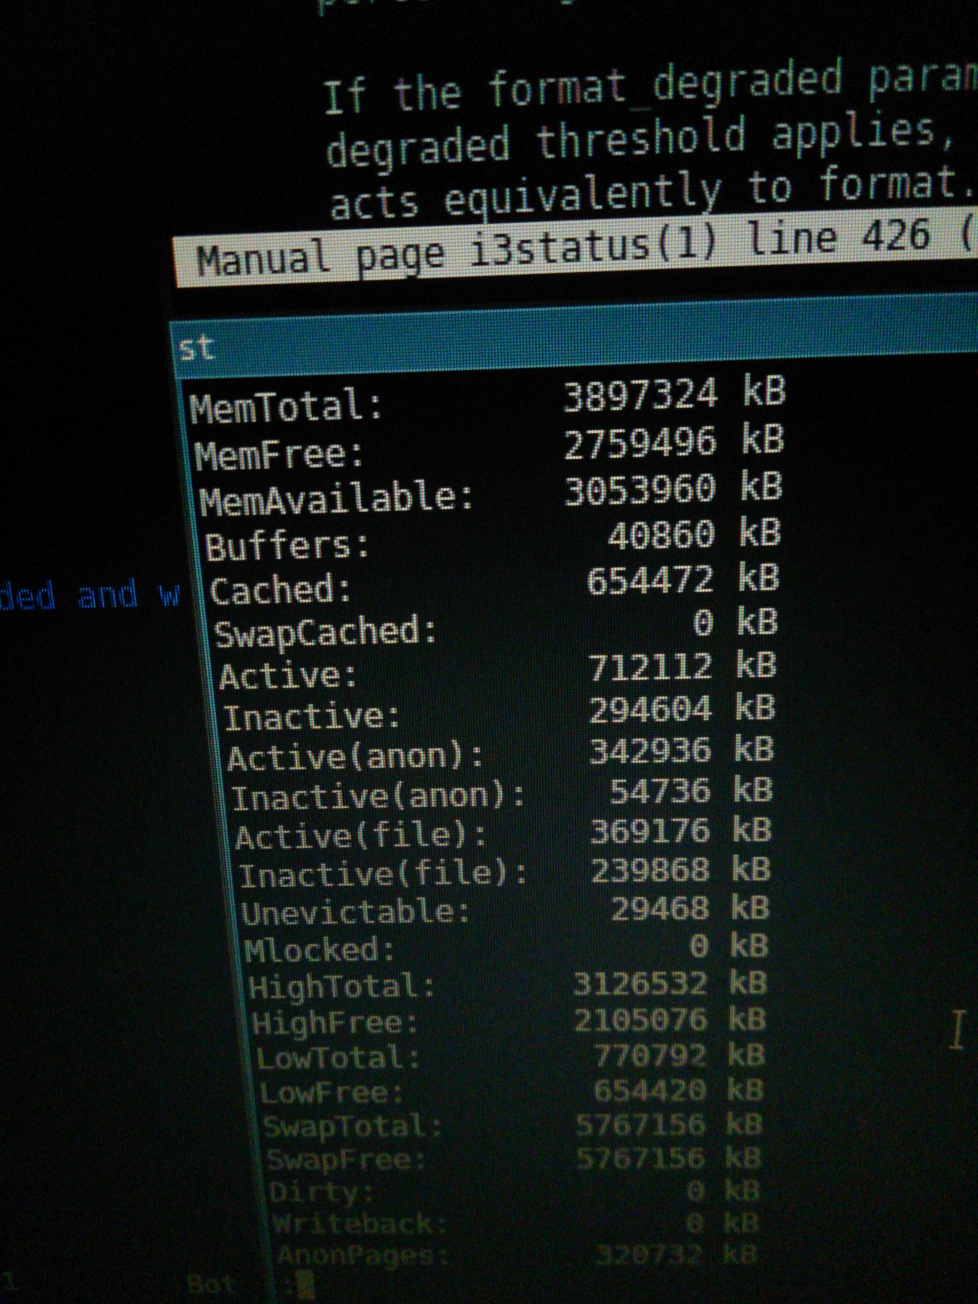Click the blue text in left window

coord(89,595)
